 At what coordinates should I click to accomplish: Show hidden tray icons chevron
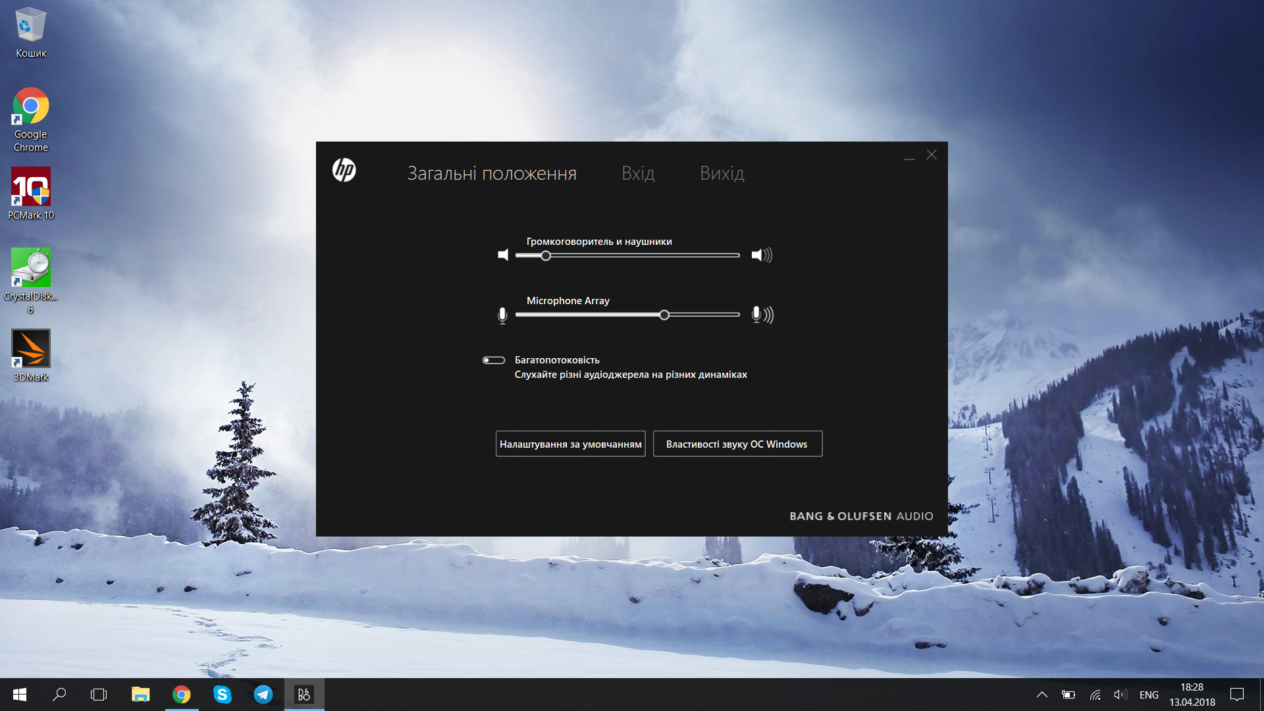[x=1042, y=695]
